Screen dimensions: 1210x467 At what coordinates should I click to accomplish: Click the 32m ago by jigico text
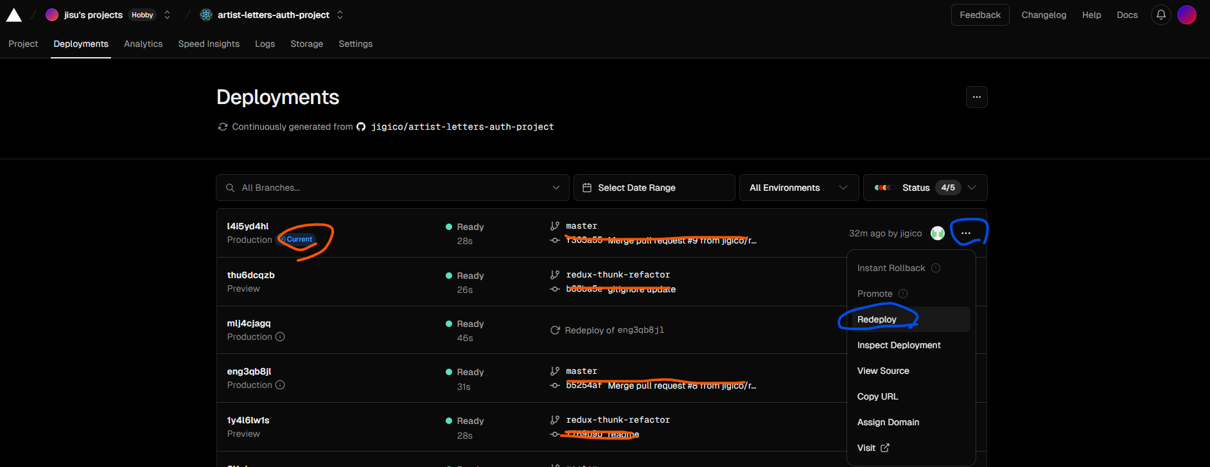tap(885, 233)
